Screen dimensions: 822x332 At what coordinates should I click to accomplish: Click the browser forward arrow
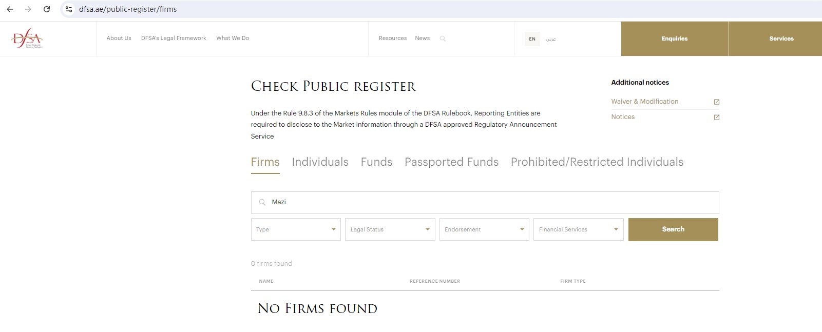28,9
